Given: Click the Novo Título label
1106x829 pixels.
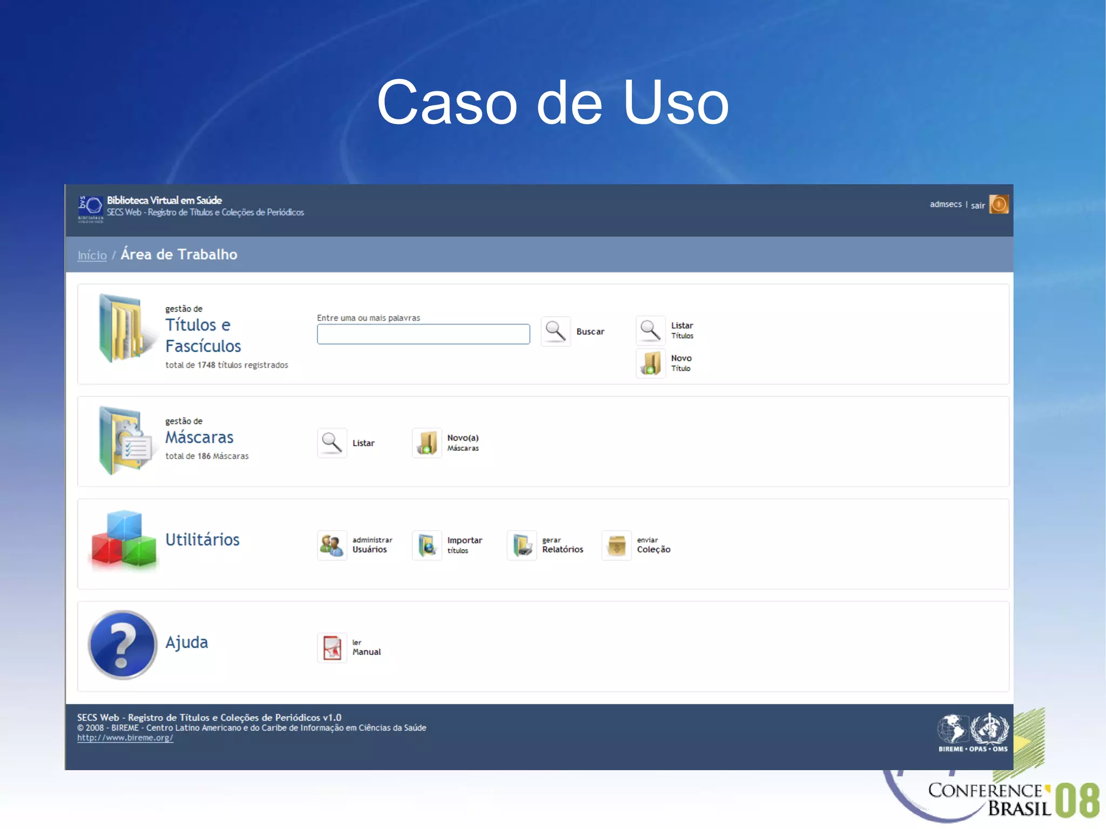Looking at the screenshot, I should [x=681, y=363].
